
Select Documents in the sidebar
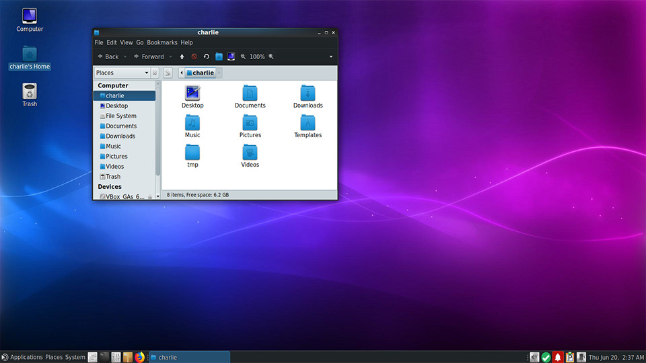pos(124,126)
